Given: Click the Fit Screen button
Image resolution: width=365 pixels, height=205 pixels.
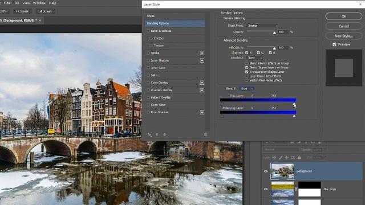Looking at the screenshot, I should [x=22, y=11].
